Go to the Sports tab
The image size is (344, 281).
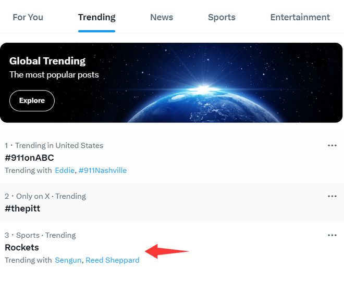[222, 17]
